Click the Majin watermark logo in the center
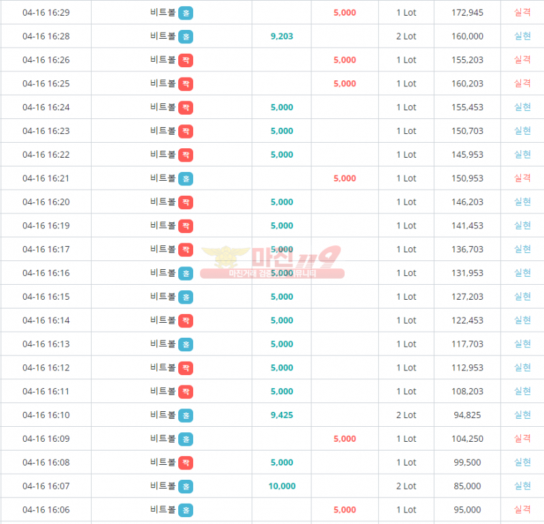 272,262
